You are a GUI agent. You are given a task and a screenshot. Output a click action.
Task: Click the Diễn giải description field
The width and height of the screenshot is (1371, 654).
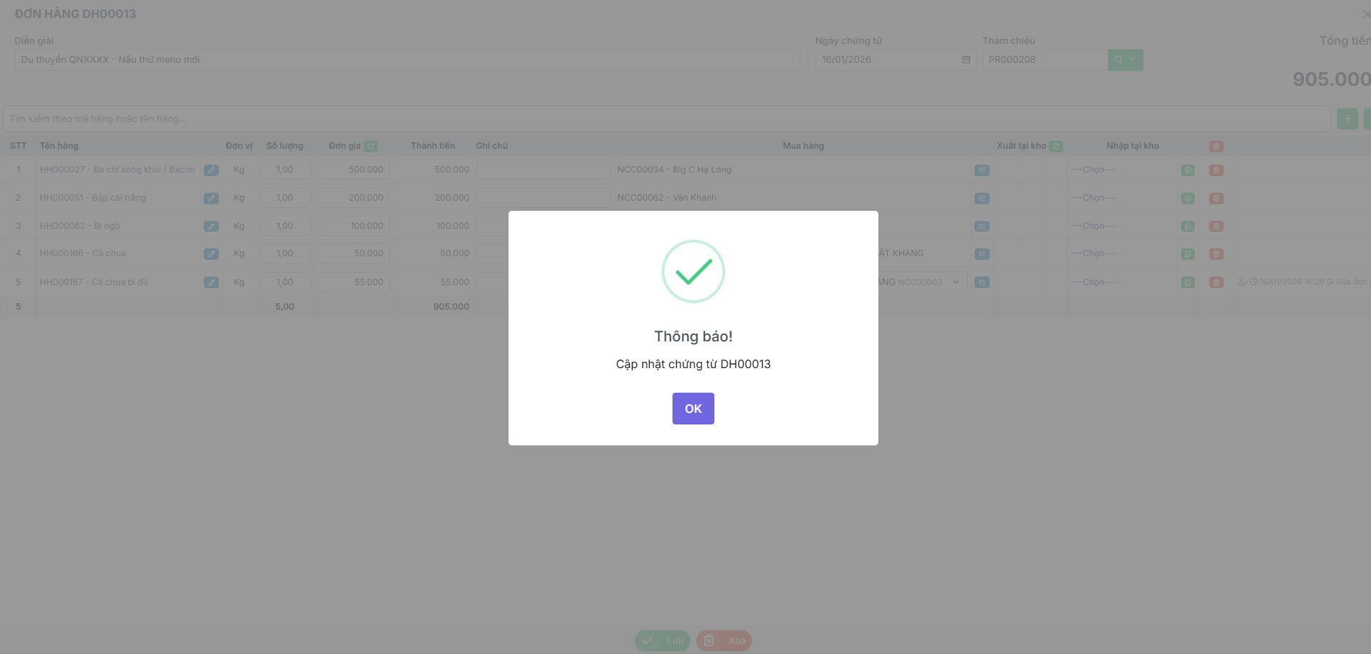tap(407, 60)
